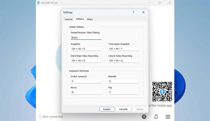Click the Cancel Video Recording hotkey field
Screen dimensions: 210x121
(x=124, y=60)
